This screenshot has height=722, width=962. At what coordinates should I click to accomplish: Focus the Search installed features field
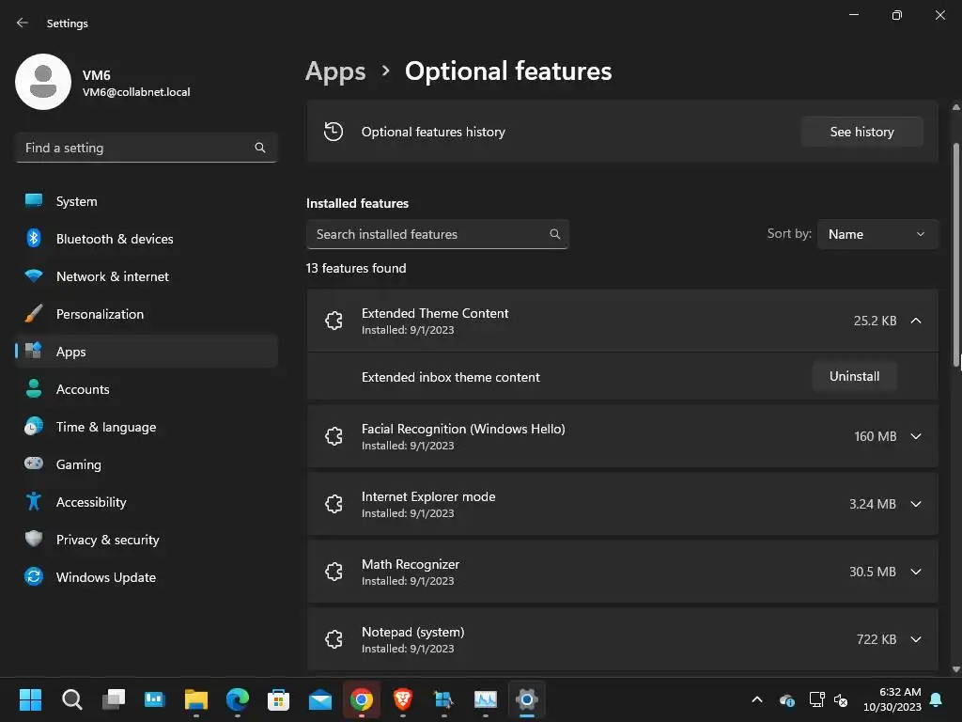[x=438, y=234]
